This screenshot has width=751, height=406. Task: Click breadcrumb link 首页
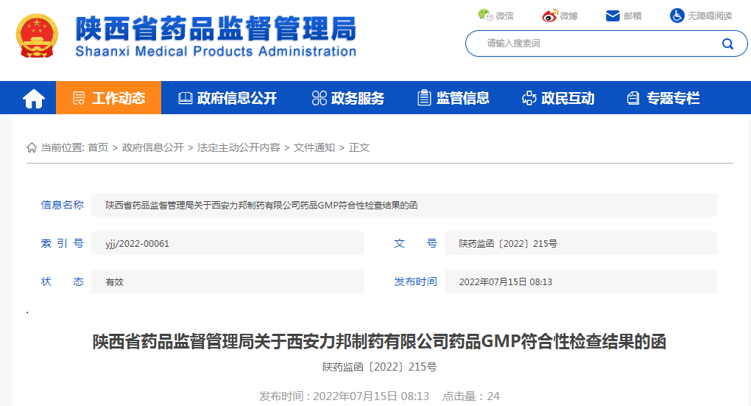pyautogui.click(x=98, y=147)
